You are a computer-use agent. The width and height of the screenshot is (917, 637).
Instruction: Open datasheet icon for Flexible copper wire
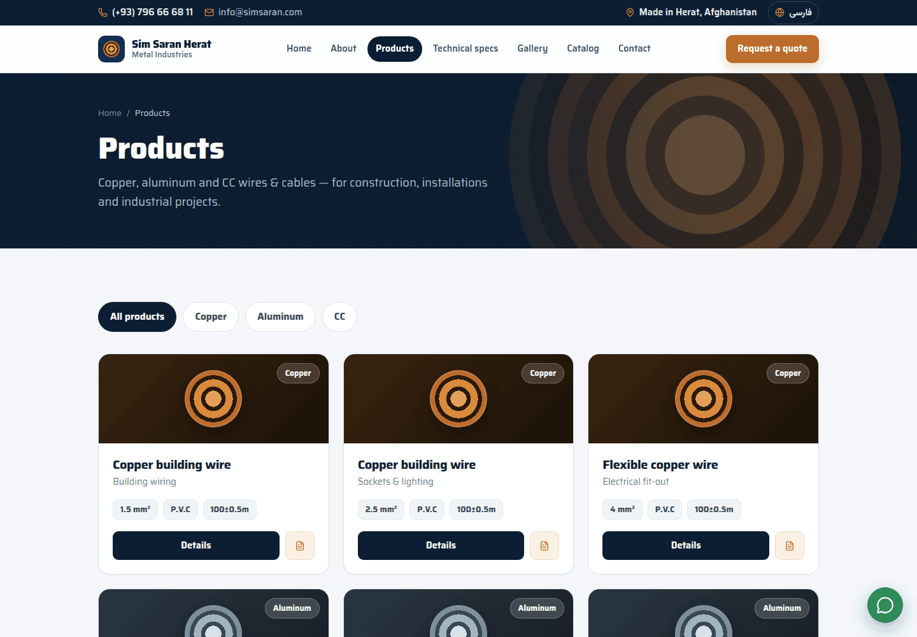[x=790, y=546]
